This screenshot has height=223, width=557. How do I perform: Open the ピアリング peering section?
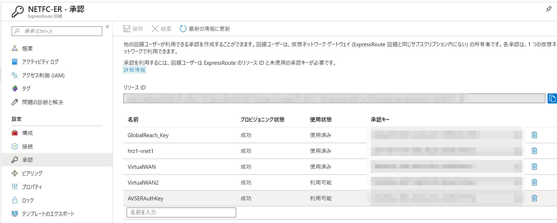[32, 173]
